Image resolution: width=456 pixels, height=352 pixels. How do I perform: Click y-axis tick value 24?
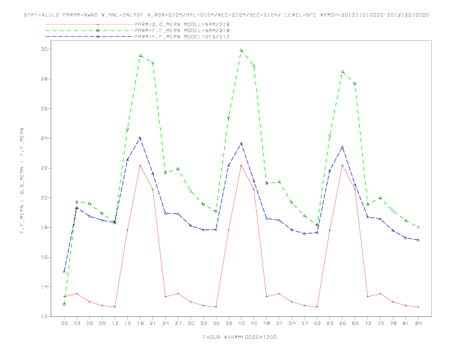44,138
